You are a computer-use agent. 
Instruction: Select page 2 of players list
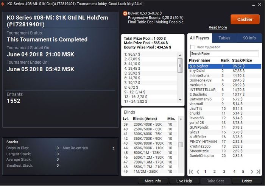click(x=215, y=172)
